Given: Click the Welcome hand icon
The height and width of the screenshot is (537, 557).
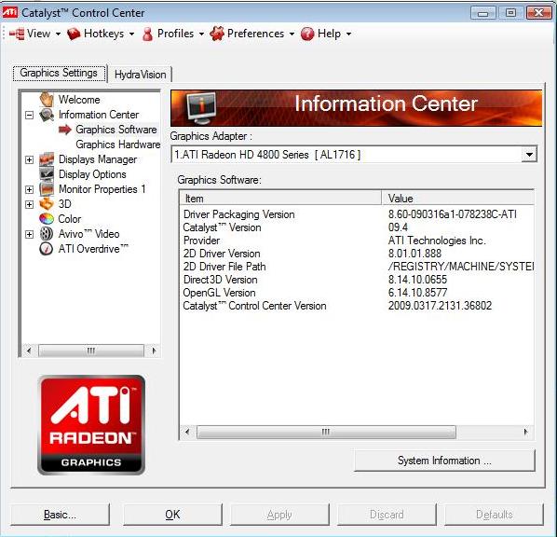Looking at the screenshot, I should pyautogui.click(x=47, y=99).
